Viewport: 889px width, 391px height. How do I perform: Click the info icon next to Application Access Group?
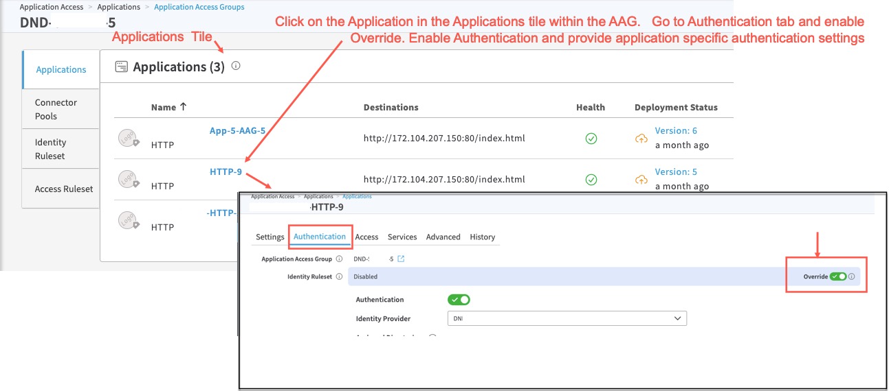pos(340,259)
